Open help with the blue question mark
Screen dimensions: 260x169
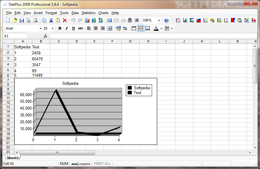click(166, 20)
